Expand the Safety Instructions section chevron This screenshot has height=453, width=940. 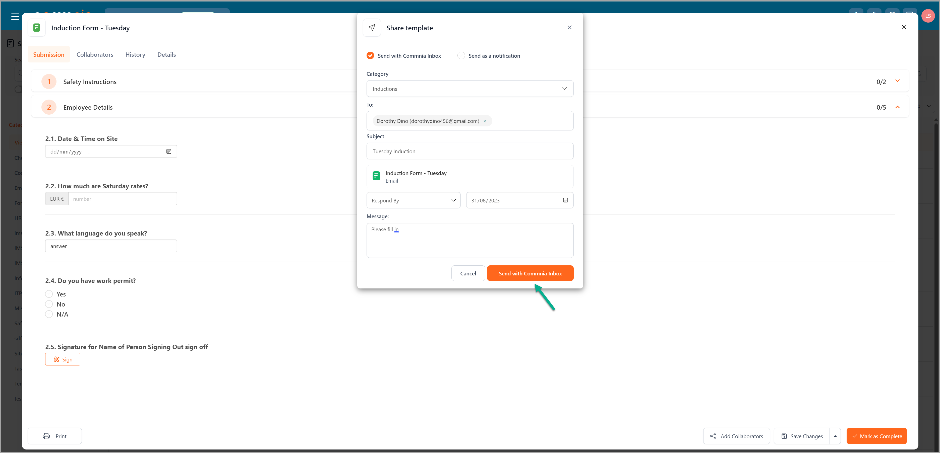point(897,81)
